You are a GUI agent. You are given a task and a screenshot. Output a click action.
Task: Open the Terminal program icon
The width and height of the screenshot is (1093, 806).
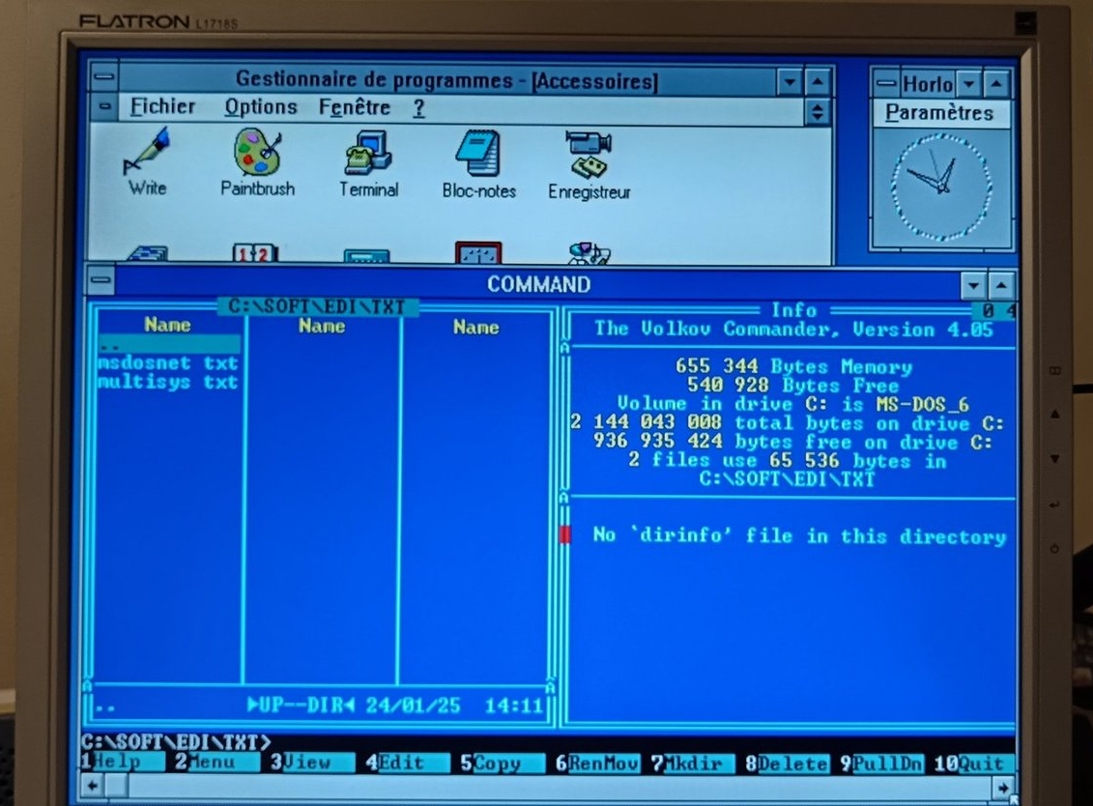pos(368,163)
